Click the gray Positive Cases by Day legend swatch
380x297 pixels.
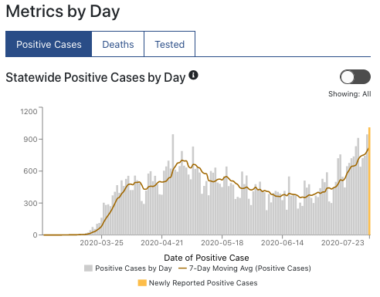pyautogui.click(x=88, y=268)
